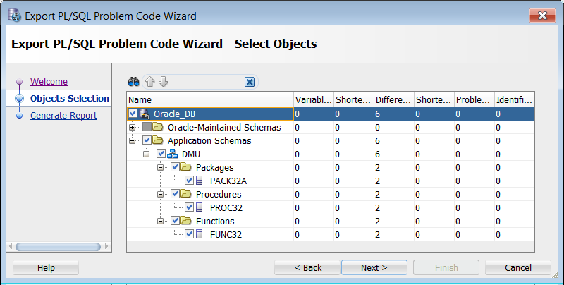Expand the Oracle-Maintained Schemas node
Image resolution: width=564 pixels, height=285 pixels.
(132, 128)
